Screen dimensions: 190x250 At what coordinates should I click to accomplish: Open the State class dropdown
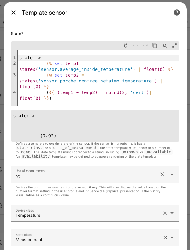[172, 237]
